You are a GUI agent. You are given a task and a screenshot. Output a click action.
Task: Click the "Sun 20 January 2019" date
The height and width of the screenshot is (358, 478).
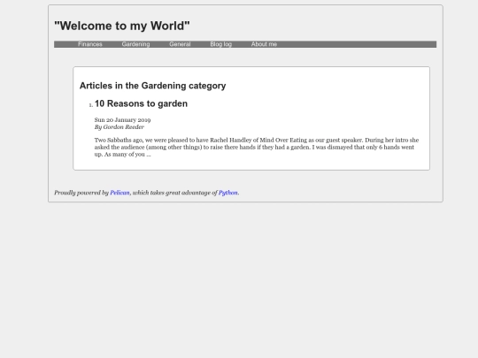[x=122, y=120]
